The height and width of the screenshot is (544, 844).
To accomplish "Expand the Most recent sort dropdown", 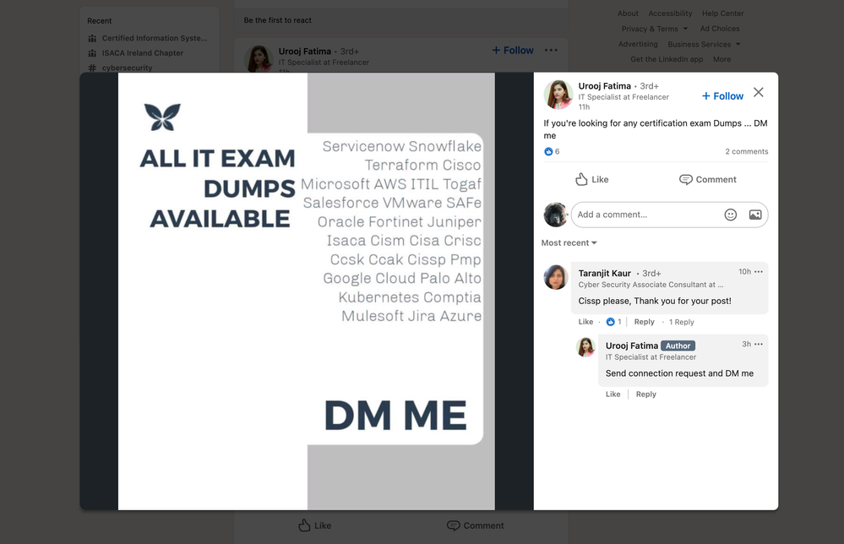I will click(x=569, y=243).
